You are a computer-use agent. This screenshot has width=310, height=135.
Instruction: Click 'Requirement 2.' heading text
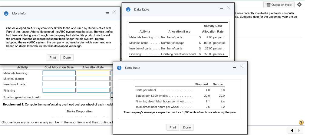click(13, 105)
